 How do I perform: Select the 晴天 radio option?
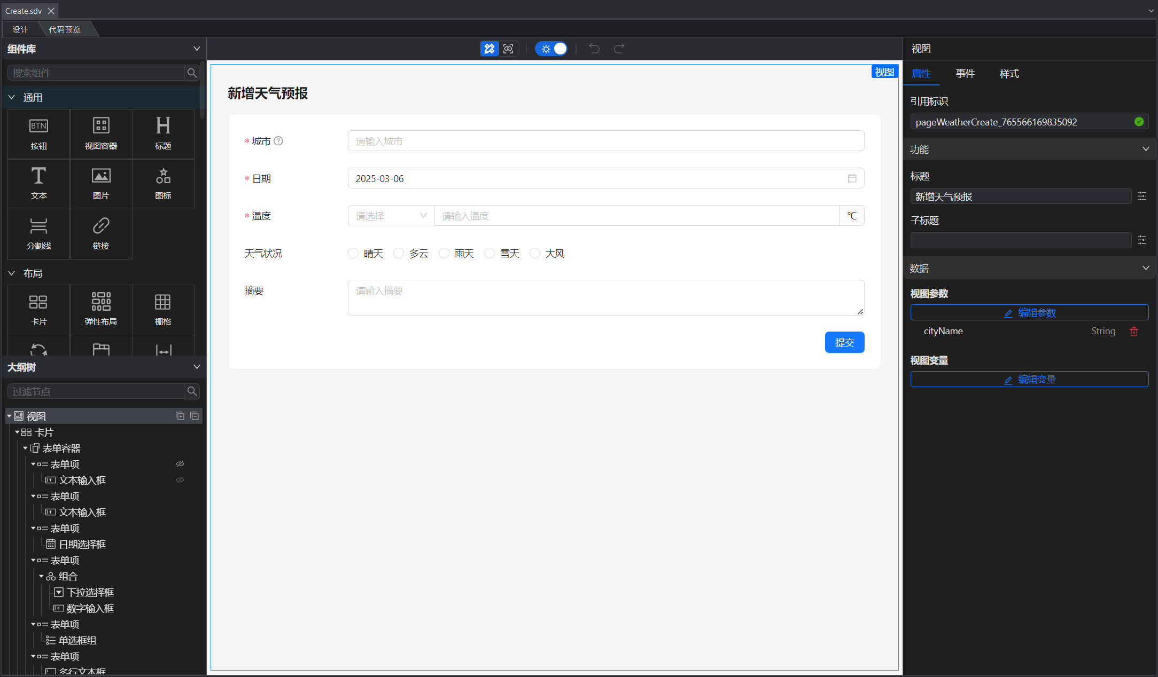point(353,254)
